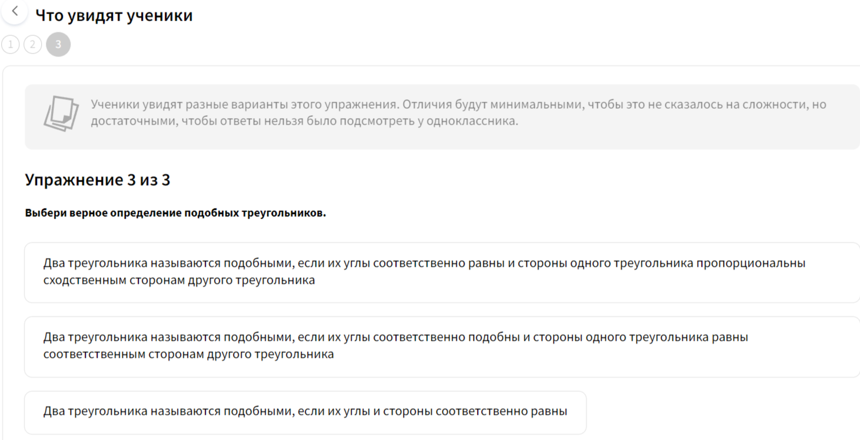Click "соответственным сторонам другого треугольника" in the second answer

point(188,355)
